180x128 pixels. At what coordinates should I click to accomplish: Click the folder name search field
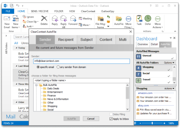click(82, 80)
